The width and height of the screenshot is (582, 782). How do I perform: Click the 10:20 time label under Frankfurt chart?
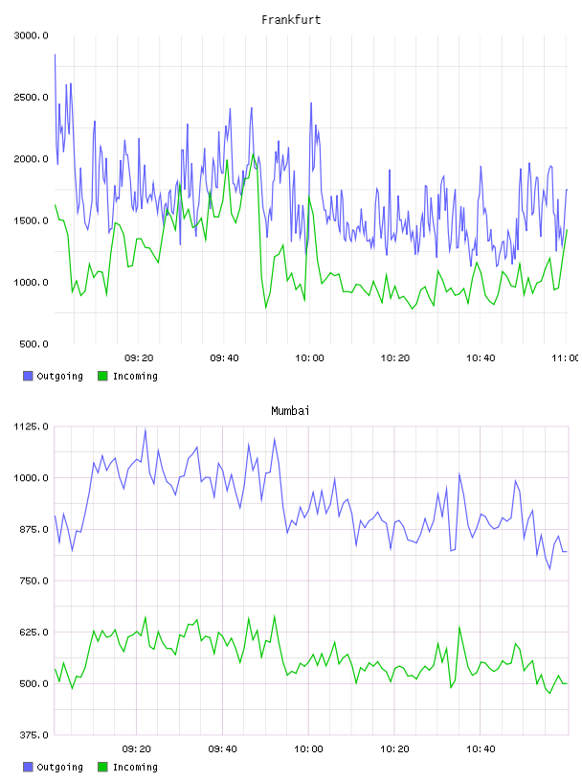395,358
